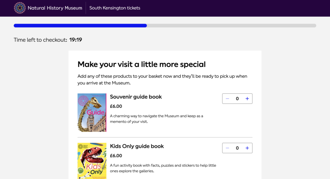Click the blue checkout progress bar
Image resolution: width=330 pixels, height=179 pixels.
pos(80,26)
